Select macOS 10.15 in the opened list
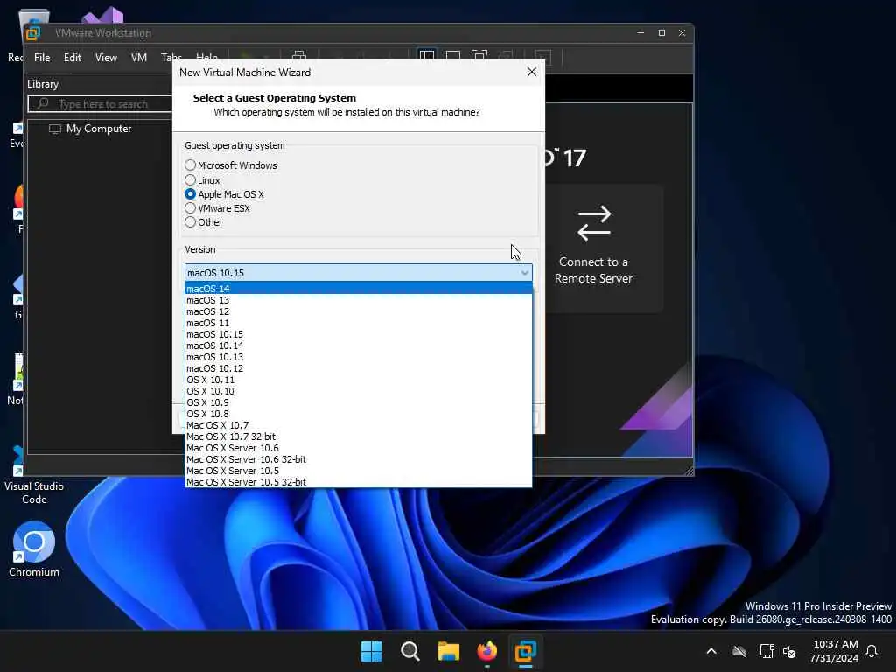Viewport: 896px width, 672px height. pyautogui.click(x=358, y=334)
